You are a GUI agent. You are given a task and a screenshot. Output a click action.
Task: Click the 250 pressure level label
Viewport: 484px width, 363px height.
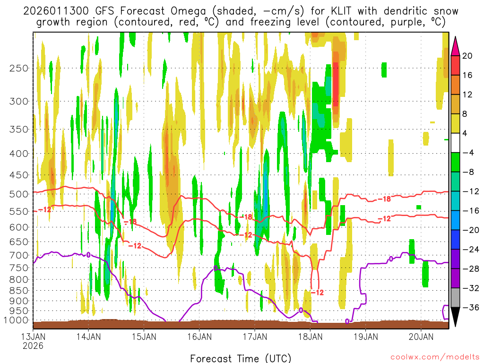coord(19,68)
